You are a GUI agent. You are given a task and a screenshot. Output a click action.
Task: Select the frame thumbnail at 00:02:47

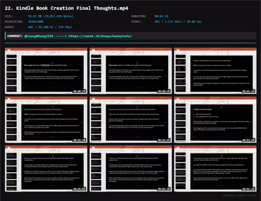[130, 120]
